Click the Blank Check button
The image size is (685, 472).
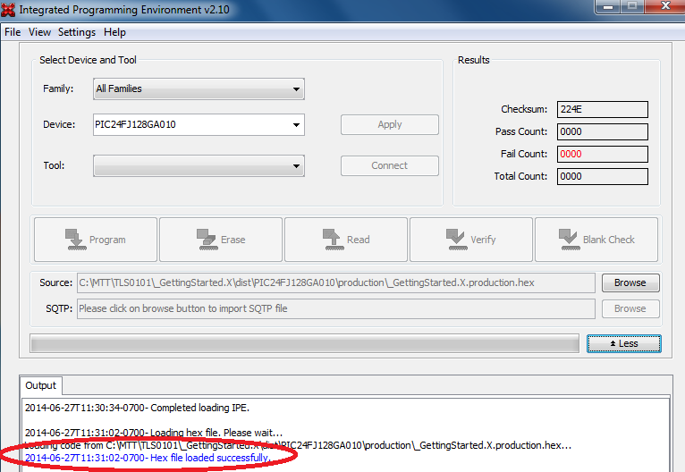596,240
